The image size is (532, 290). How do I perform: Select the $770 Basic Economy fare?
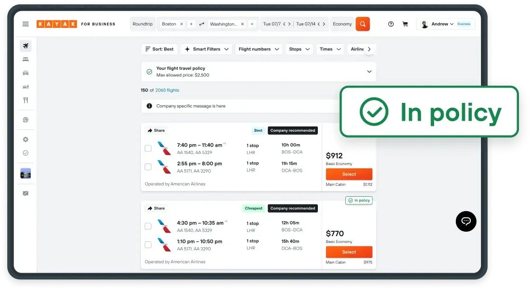click(x=349, y=252)
